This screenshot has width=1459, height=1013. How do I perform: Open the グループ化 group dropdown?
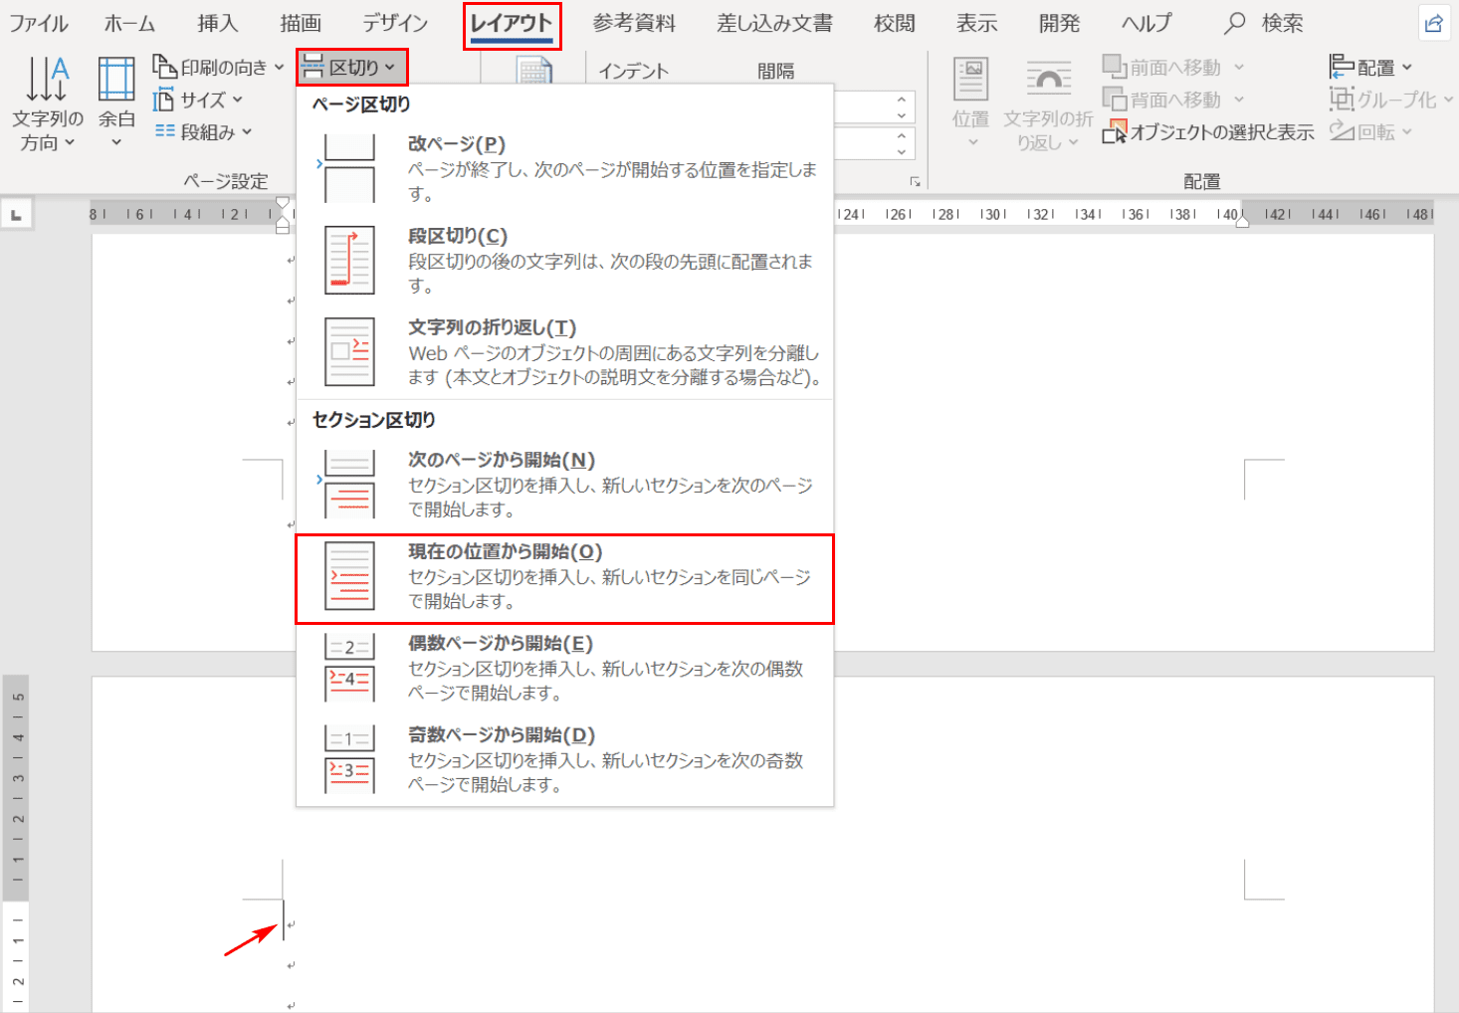click(x=1389, y=100)
